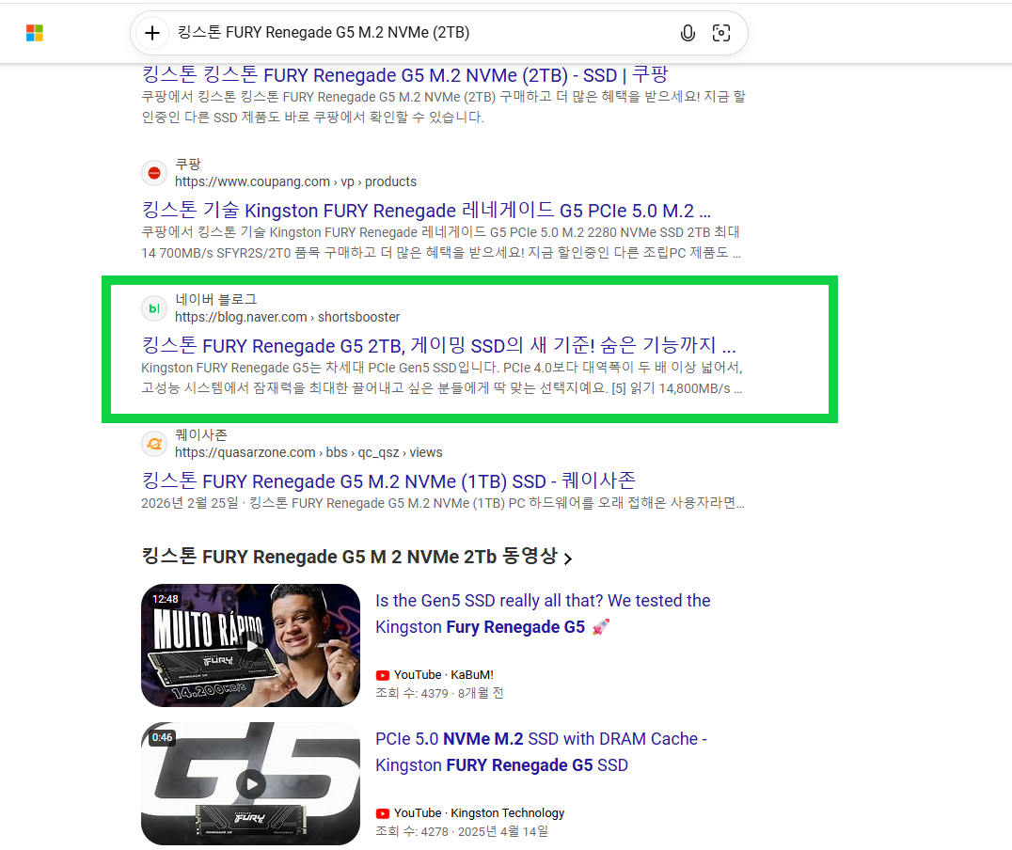Open 'PCIe 5.0 NVMe M.2 SSD with DRAM Cache' video
Image resolution: width=1012 pixels, height=850 pixels.
coord(541,752)
